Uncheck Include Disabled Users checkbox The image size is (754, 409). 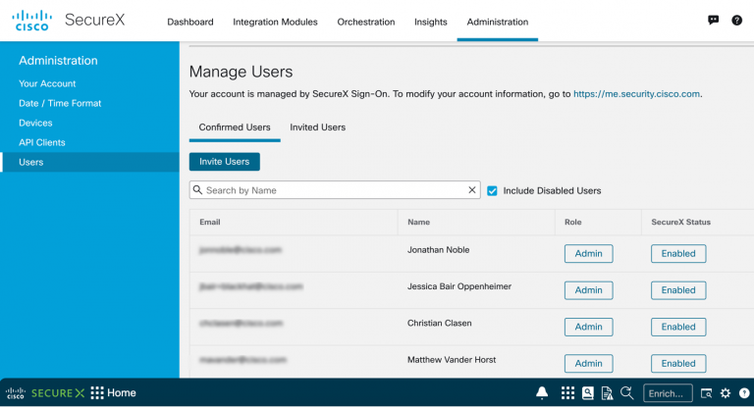pyautogui.click(x=493, y=190)
